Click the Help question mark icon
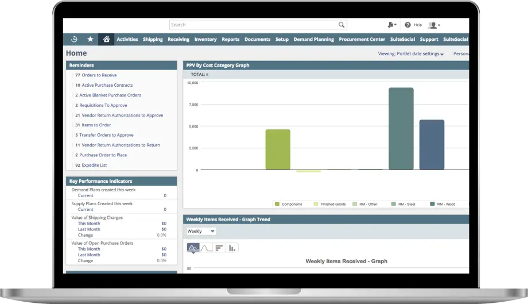The height and width of the screenshot is (304, 528). tap(408, 25)
